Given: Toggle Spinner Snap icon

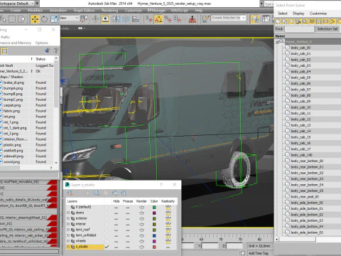Looking at the screenshot, I should click(x=177, y=19).
